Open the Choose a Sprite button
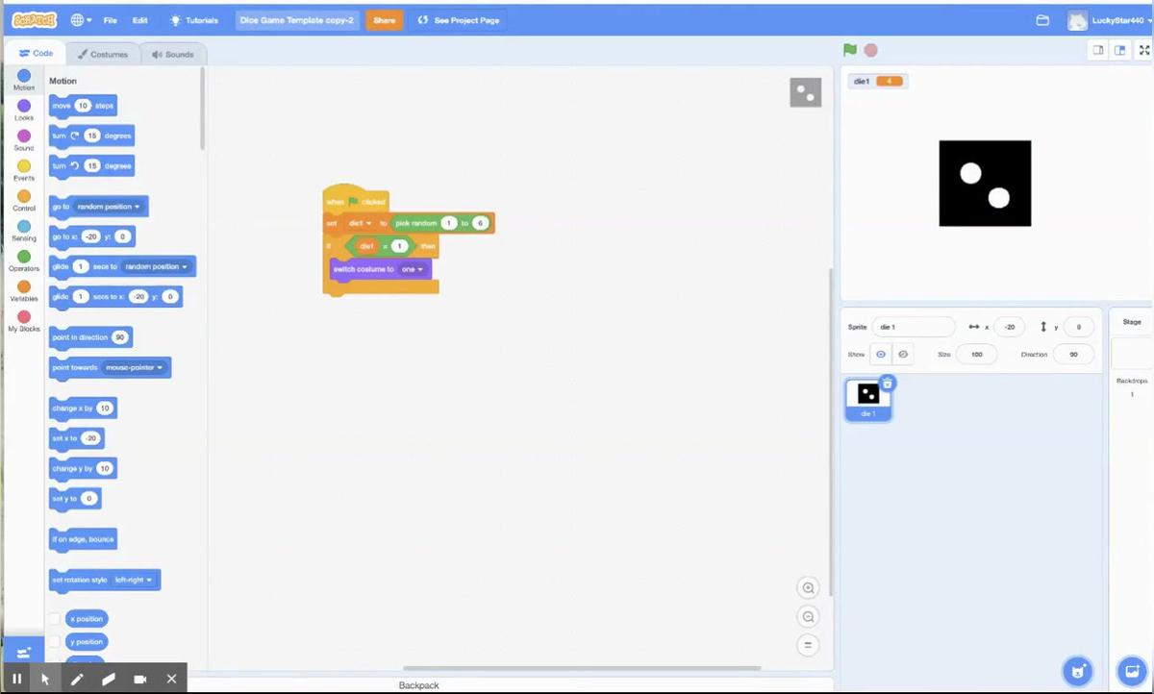 point(1078,670)
